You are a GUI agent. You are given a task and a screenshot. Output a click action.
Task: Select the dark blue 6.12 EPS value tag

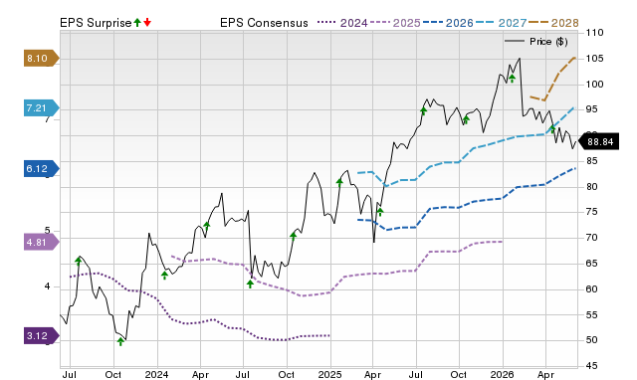pyautogui.click(x=42, y=168)
